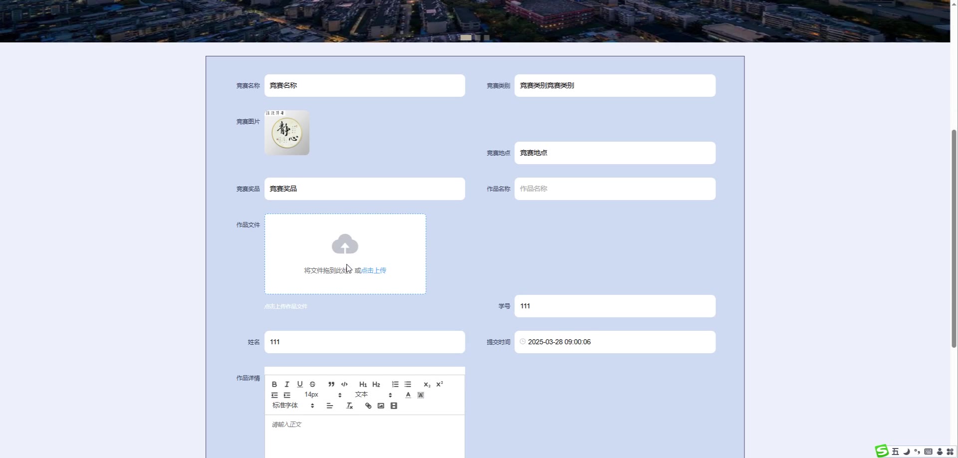Focus the 竞赛名称 input field

click(x=365, y=85)
